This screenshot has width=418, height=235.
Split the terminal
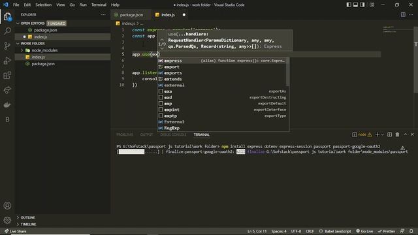(389, 134)
